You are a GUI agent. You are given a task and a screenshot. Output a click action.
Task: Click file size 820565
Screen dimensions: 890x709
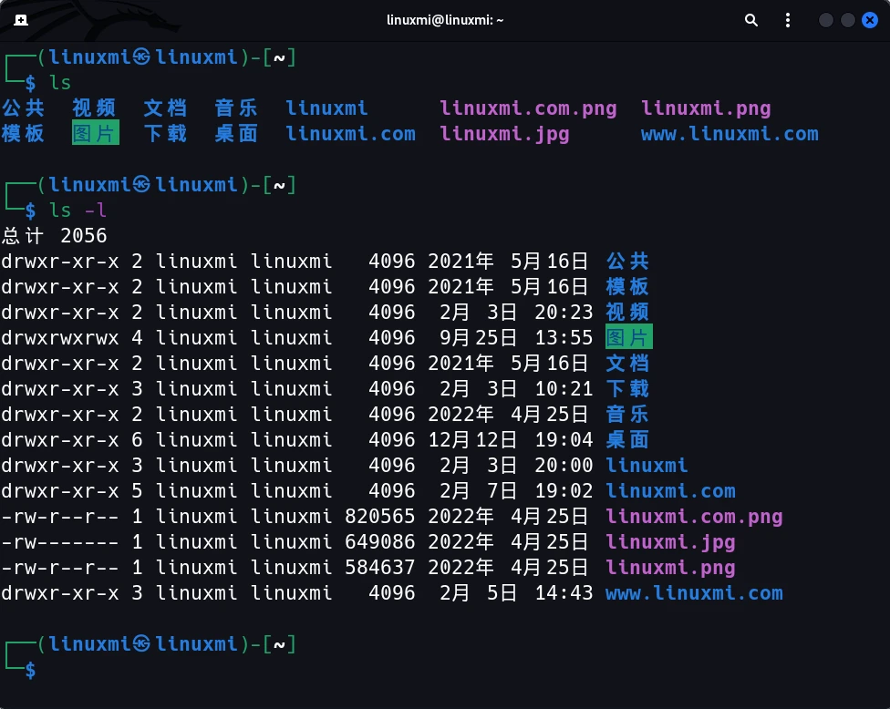[379, 516]
